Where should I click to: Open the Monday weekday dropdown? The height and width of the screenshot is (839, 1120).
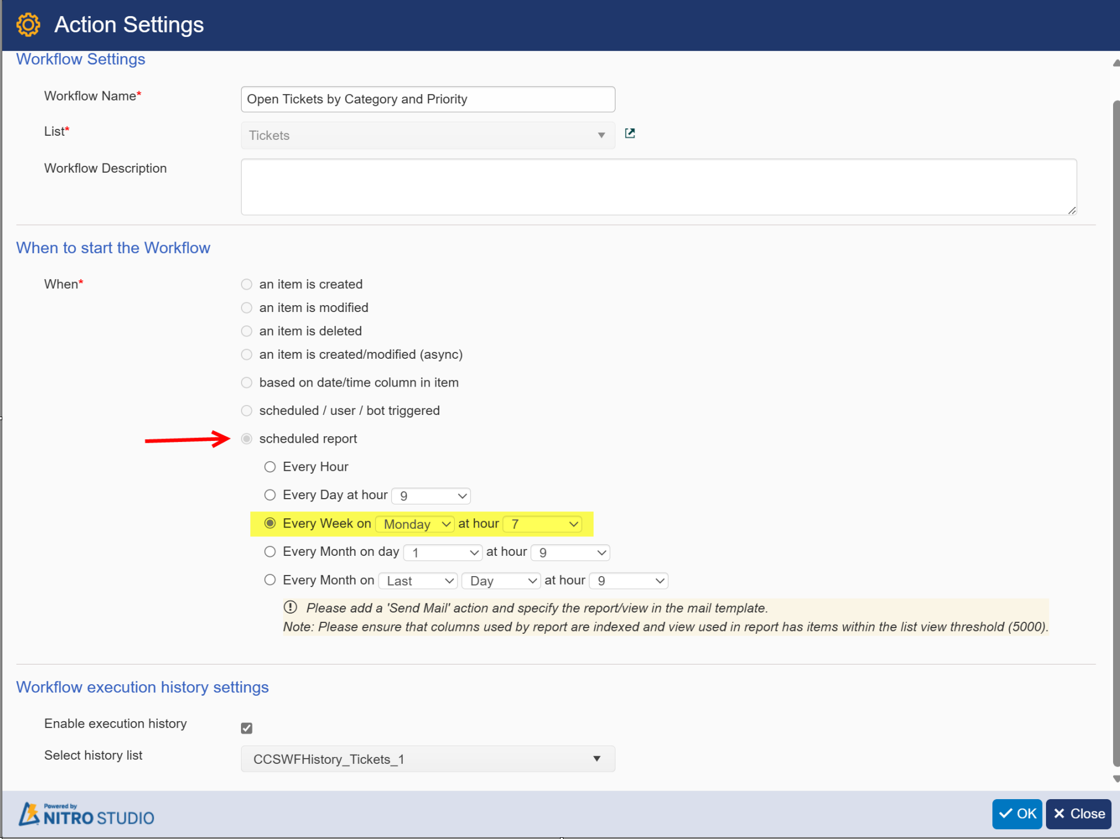tap(415, 524)
